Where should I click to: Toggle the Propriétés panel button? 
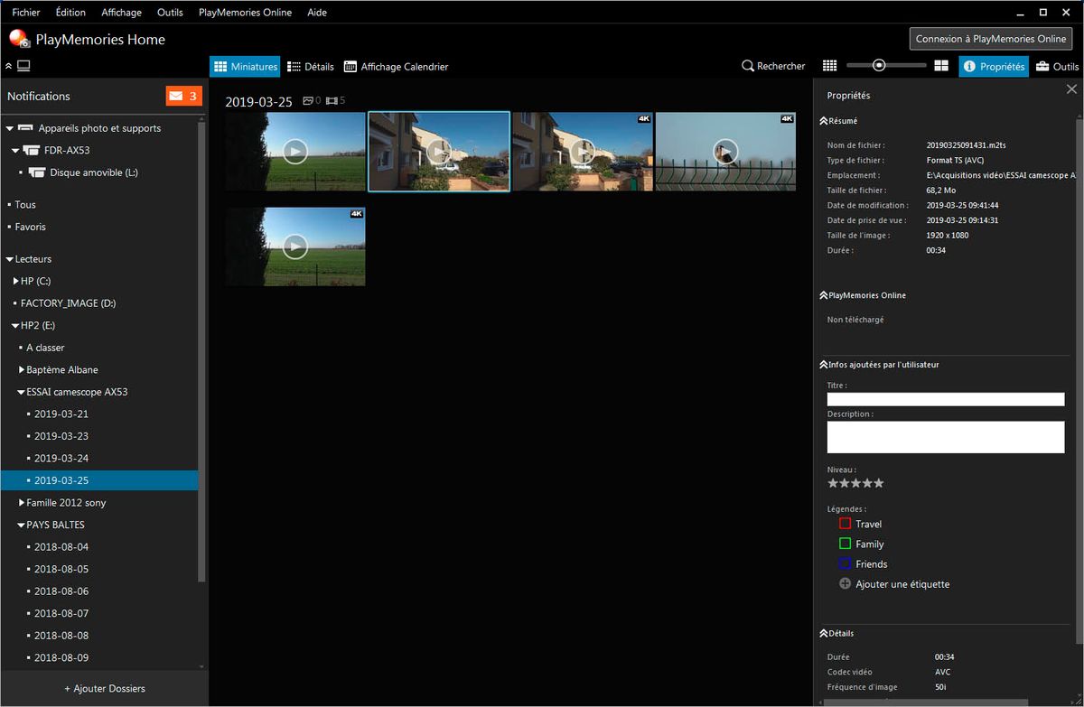[x=993, y=66]
